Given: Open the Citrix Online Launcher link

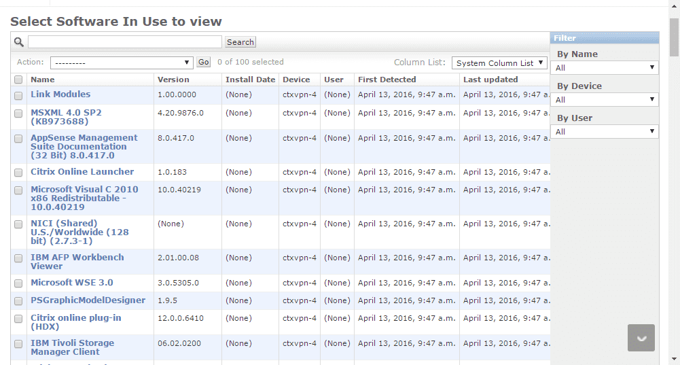Looking at the screenshot, I should click(82, 171).
